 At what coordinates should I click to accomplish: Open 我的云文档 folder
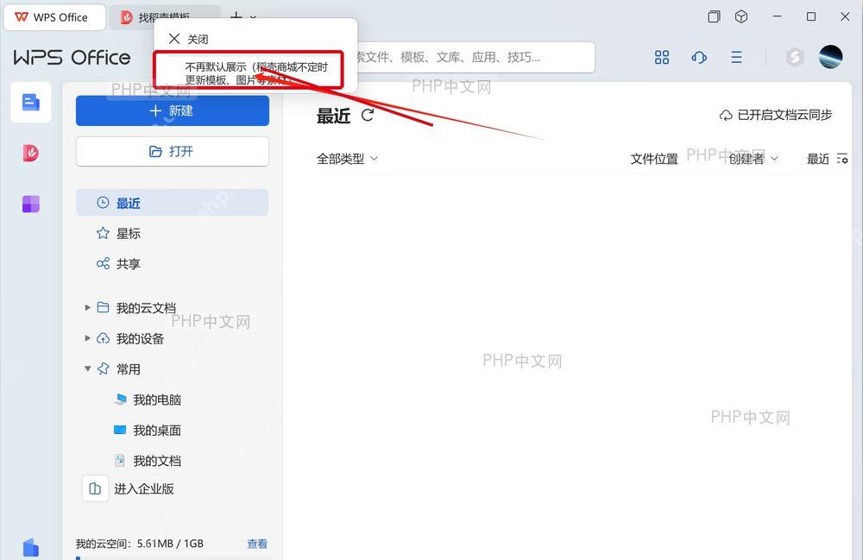coord(146,308)
